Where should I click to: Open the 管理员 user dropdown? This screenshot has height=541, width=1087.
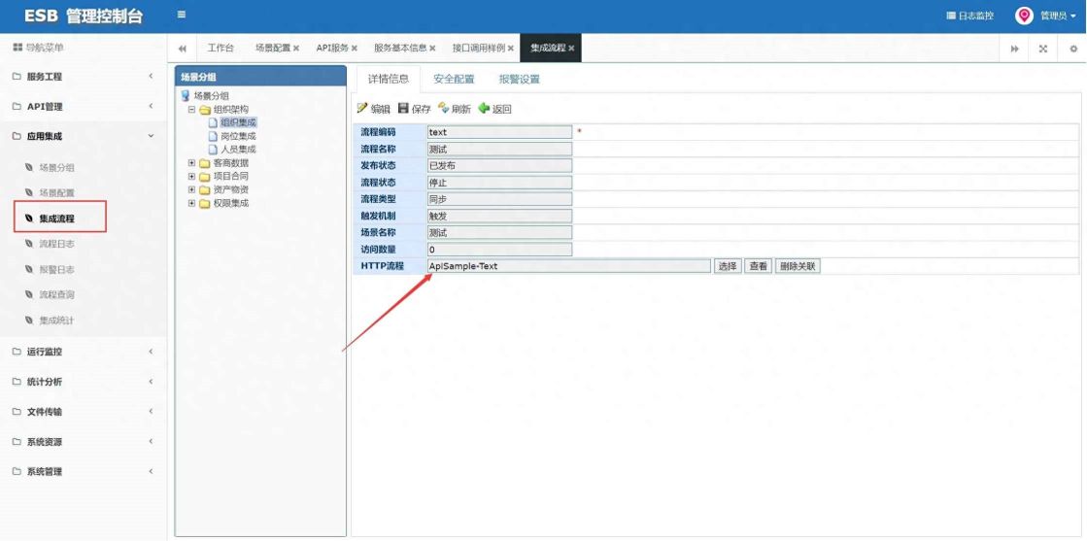point(1058,16)
